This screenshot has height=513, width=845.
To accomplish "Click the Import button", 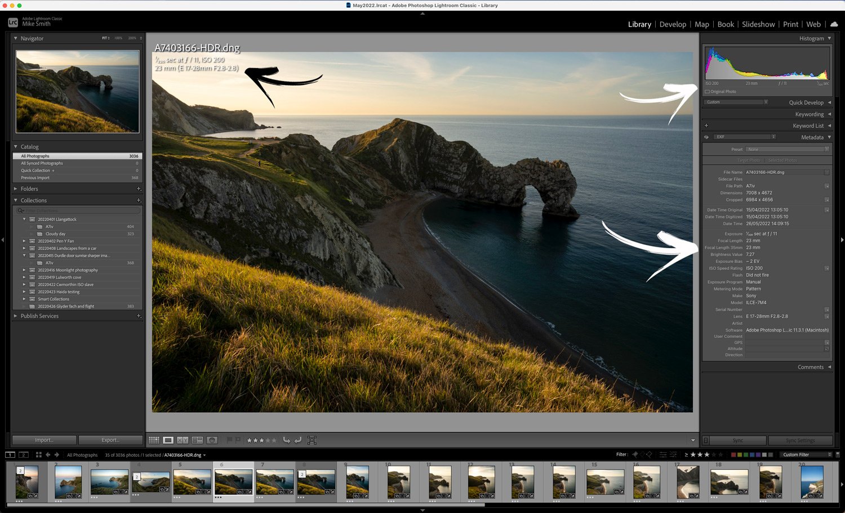I will click(44, 440).
